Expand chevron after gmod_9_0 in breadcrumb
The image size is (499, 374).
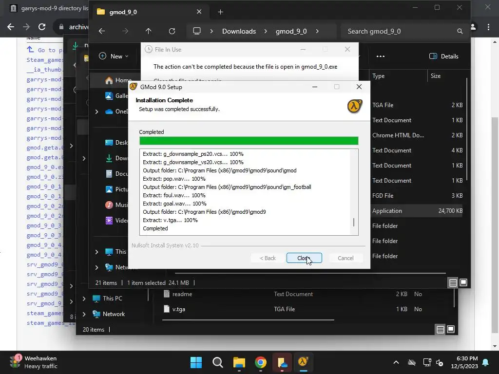[317, 31]
